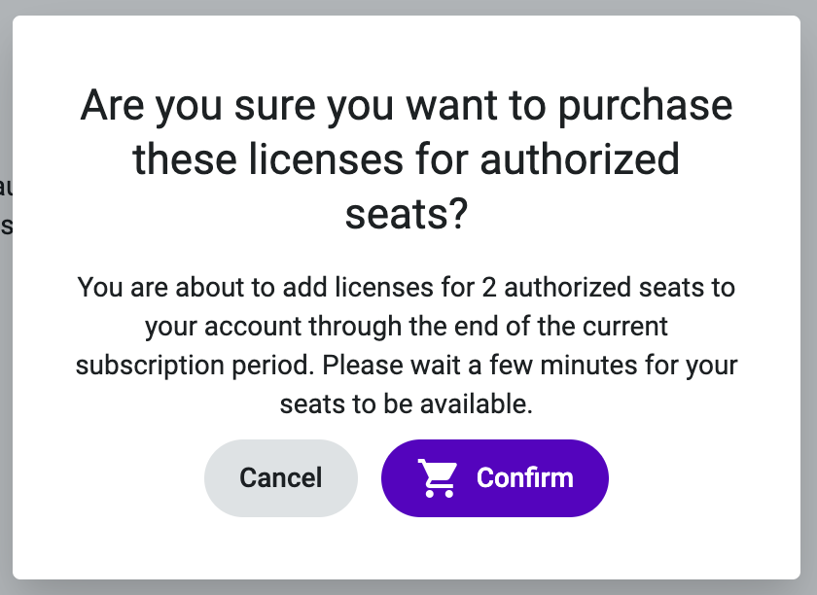Click heading line "these licenses for authorized"

point(407,160)
